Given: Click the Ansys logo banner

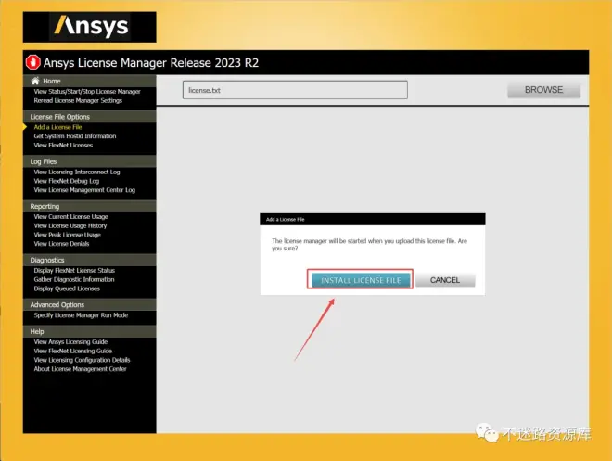Looking at the screenshot, I should point(90,27).
